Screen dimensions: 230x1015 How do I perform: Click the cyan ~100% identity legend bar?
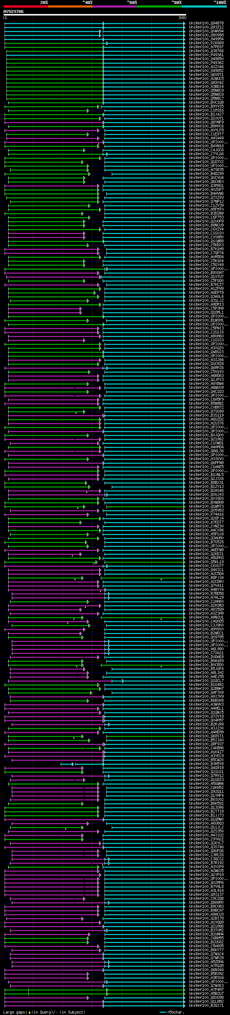204,6
